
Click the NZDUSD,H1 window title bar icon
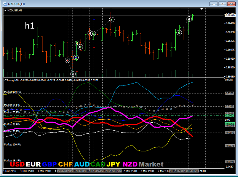pyautogui.click(x=5, y=4)
